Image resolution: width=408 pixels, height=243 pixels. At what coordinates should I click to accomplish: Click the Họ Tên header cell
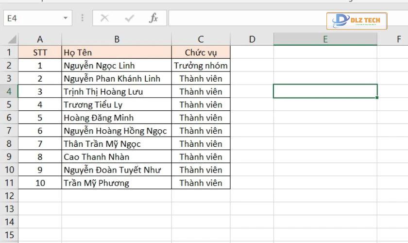(x=117, y=52)
